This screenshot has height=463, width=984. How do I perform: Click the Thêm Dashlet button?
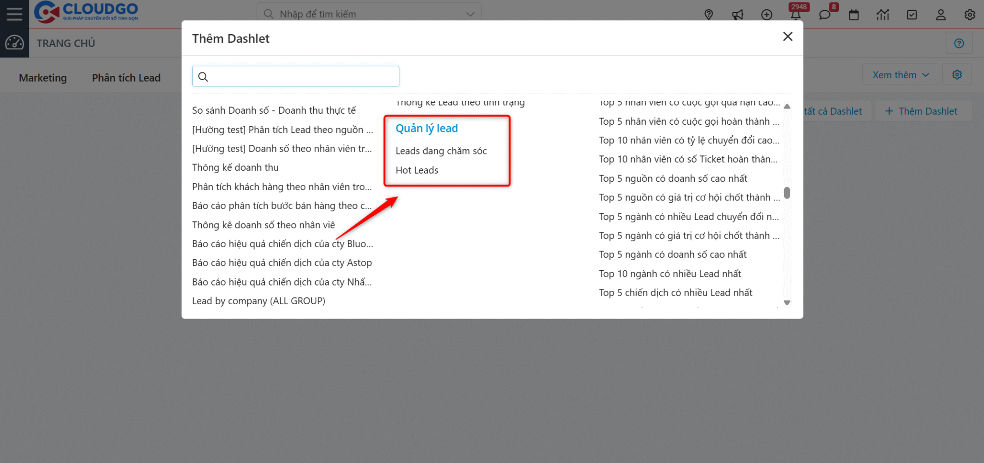[923, 111]
